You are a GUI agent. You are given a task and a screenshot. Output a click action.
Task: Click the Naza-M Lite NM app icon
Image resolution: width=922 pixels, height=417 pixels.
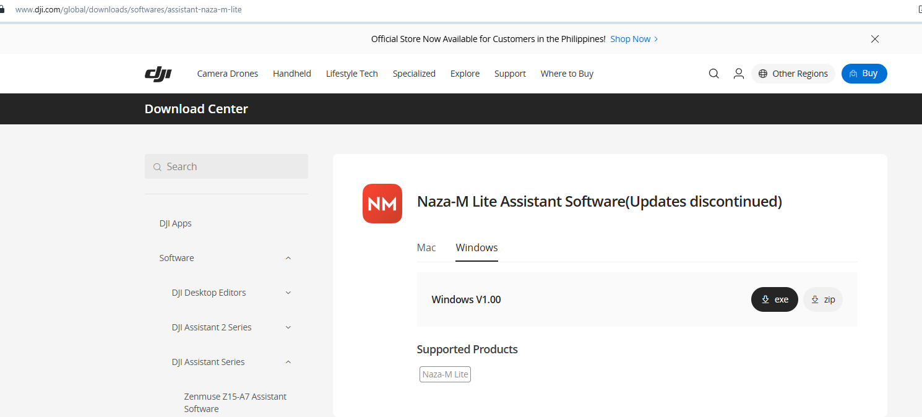click(382, 204)
